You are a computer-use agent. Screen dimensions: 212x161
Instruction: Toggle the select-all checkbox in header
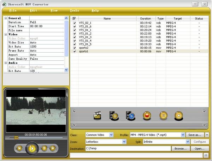click(x=74, y=18)
